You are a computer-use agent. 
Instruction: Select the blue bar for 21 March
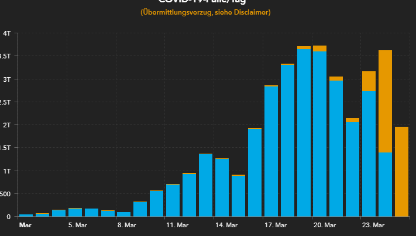click(x=336, y=148)
